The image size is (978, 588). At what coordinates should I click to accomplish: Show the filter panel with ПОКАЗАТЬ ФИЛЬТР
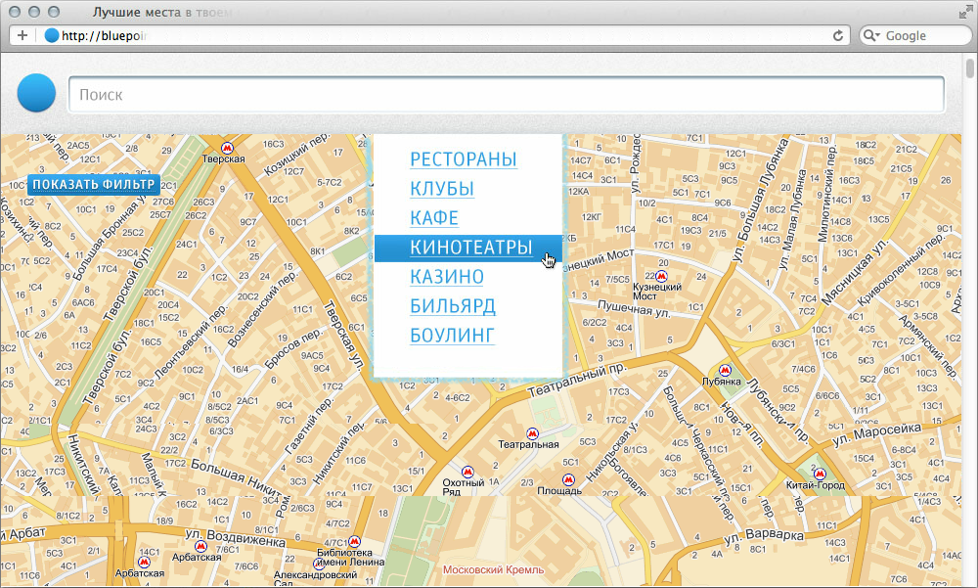pos(93,184)
